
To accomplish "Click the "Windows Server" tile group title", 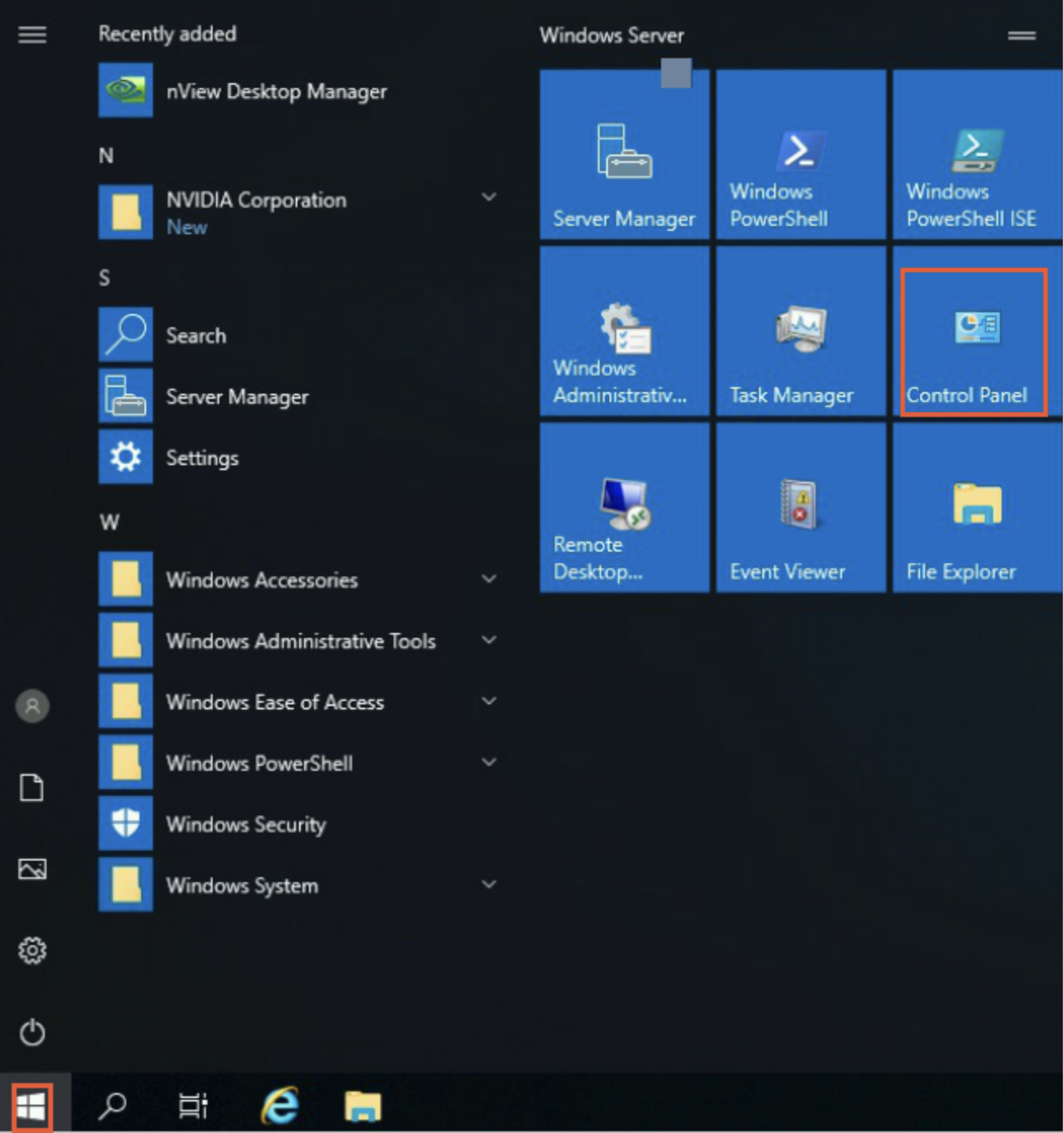I will click(x=612, y=36).
